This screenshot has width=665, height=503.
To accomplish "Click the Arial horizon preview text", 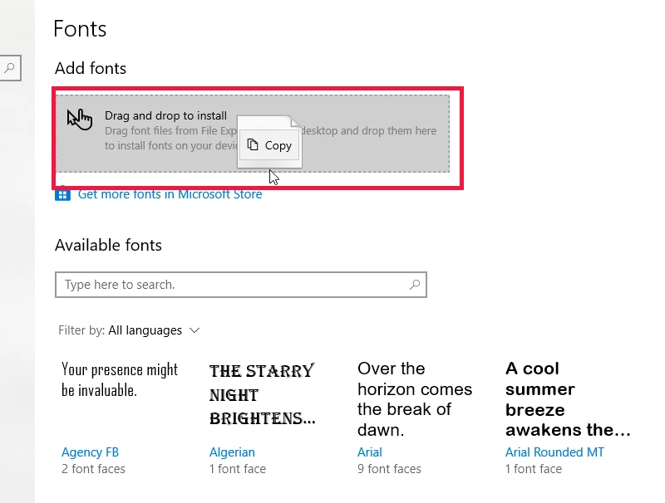I will pos(415,399).
